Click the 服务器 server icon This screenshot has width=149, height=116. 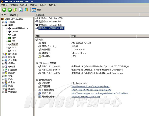click(6, 57)
